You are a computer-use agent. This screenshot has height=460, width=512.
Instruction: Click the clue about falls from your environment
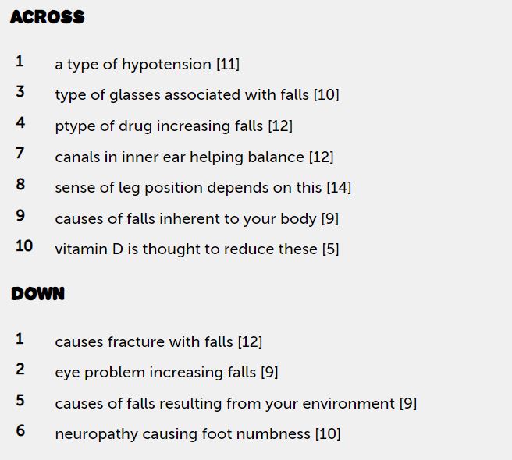tap(236, 404)
